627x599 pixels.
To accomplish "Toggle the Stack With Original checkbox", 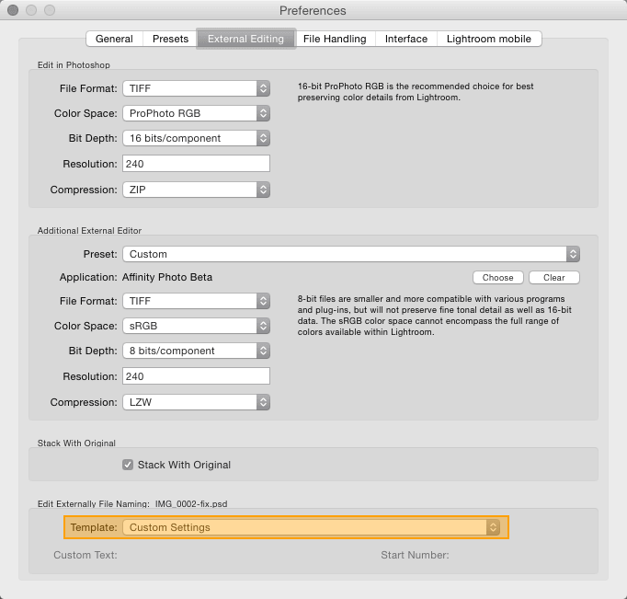I will click(x=128, y=465).
